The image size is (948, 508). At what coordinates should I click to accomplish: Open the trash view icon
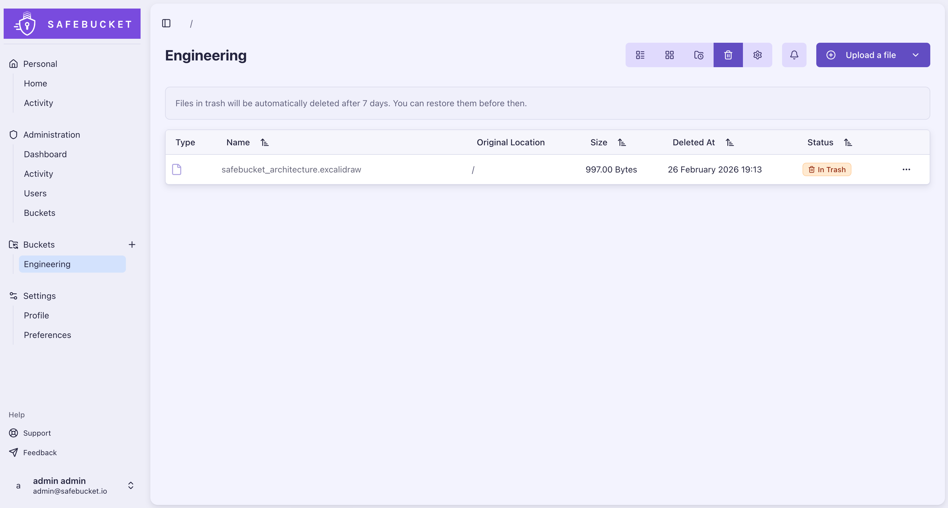(728, 55)
